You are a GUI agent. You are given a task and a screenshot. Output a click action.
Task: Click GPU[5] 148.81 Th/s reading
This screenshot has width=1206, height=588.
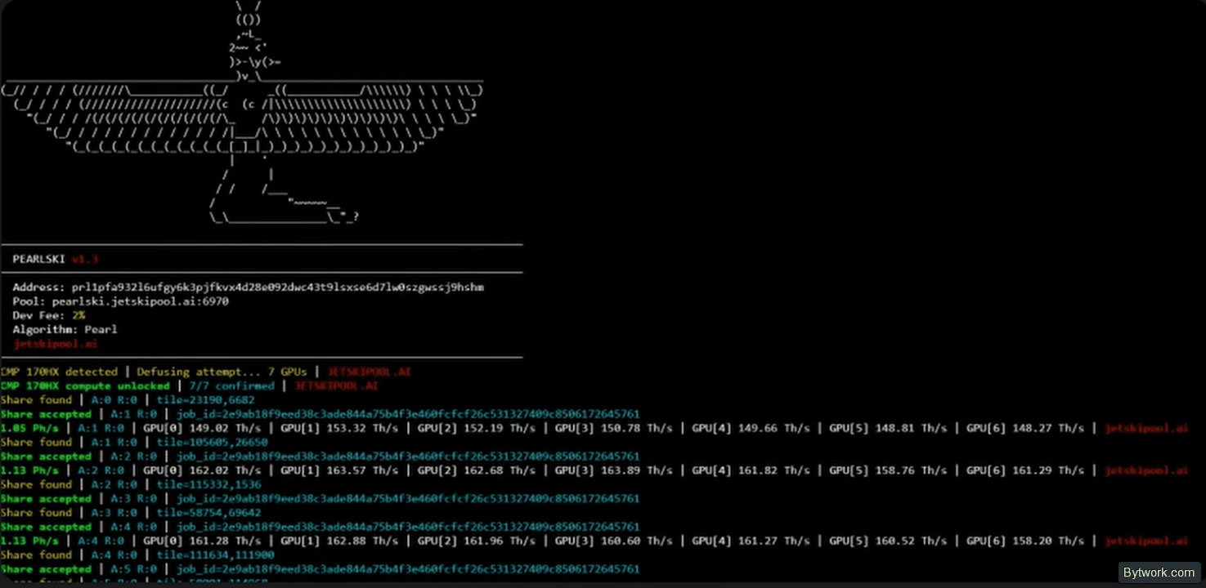tap(889, 428)
